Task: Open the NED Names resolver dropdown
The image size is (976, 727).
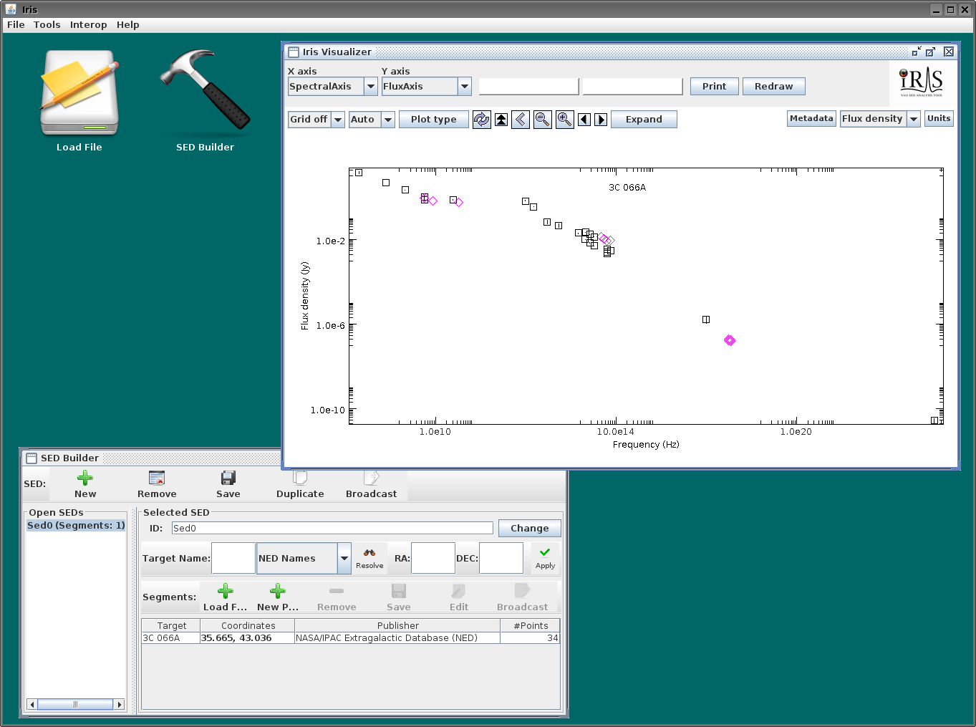Action: click(x=344, y=559)
